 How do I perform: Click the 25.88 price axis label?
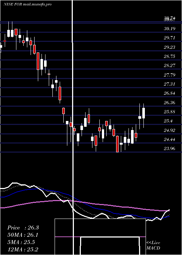click(x=170, y=112)
